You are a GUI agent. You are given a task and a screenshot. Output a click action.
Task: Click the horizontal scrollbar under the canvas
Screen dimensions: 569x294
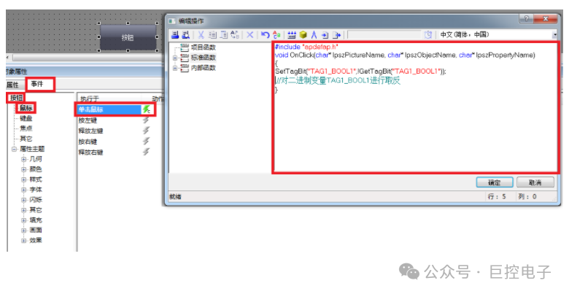point(87,58)
